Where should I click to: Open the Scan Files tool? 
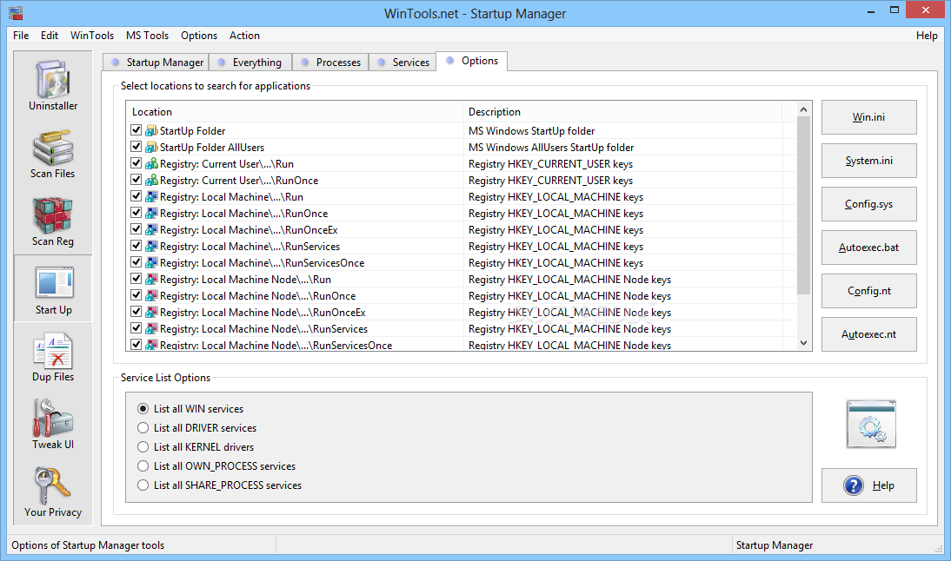click(x=53, y=153)
